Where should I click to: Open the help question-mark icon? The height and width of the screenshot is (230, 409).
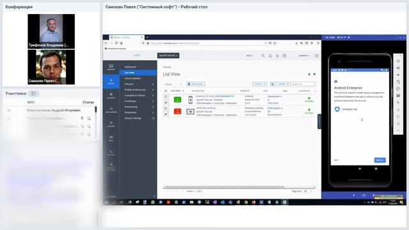click(284, 56)
